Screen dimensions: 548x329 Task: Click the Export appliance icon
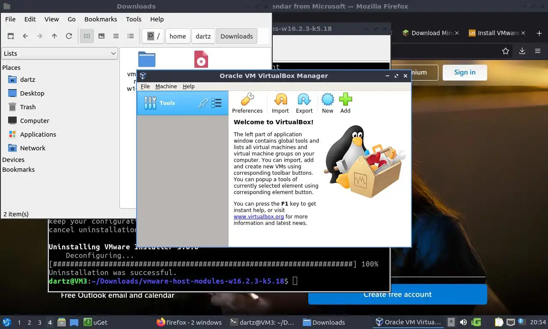[x=304, y=103]
